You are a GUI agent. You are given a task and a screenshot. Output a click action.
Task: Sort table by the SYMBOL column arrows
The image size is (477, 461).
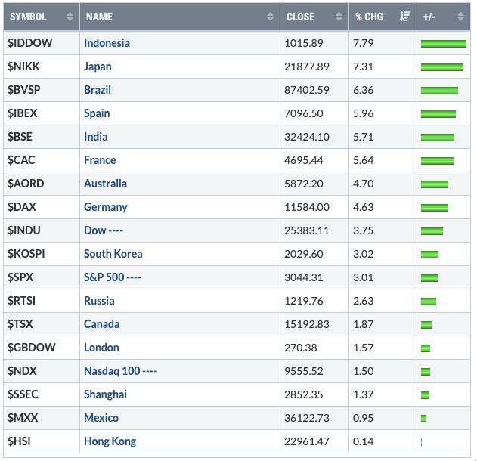pyautogui.click(x=70, y=17)
